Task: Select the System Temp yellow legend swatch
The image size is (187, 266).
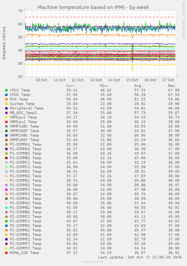Action: click(x=6, y=104)
